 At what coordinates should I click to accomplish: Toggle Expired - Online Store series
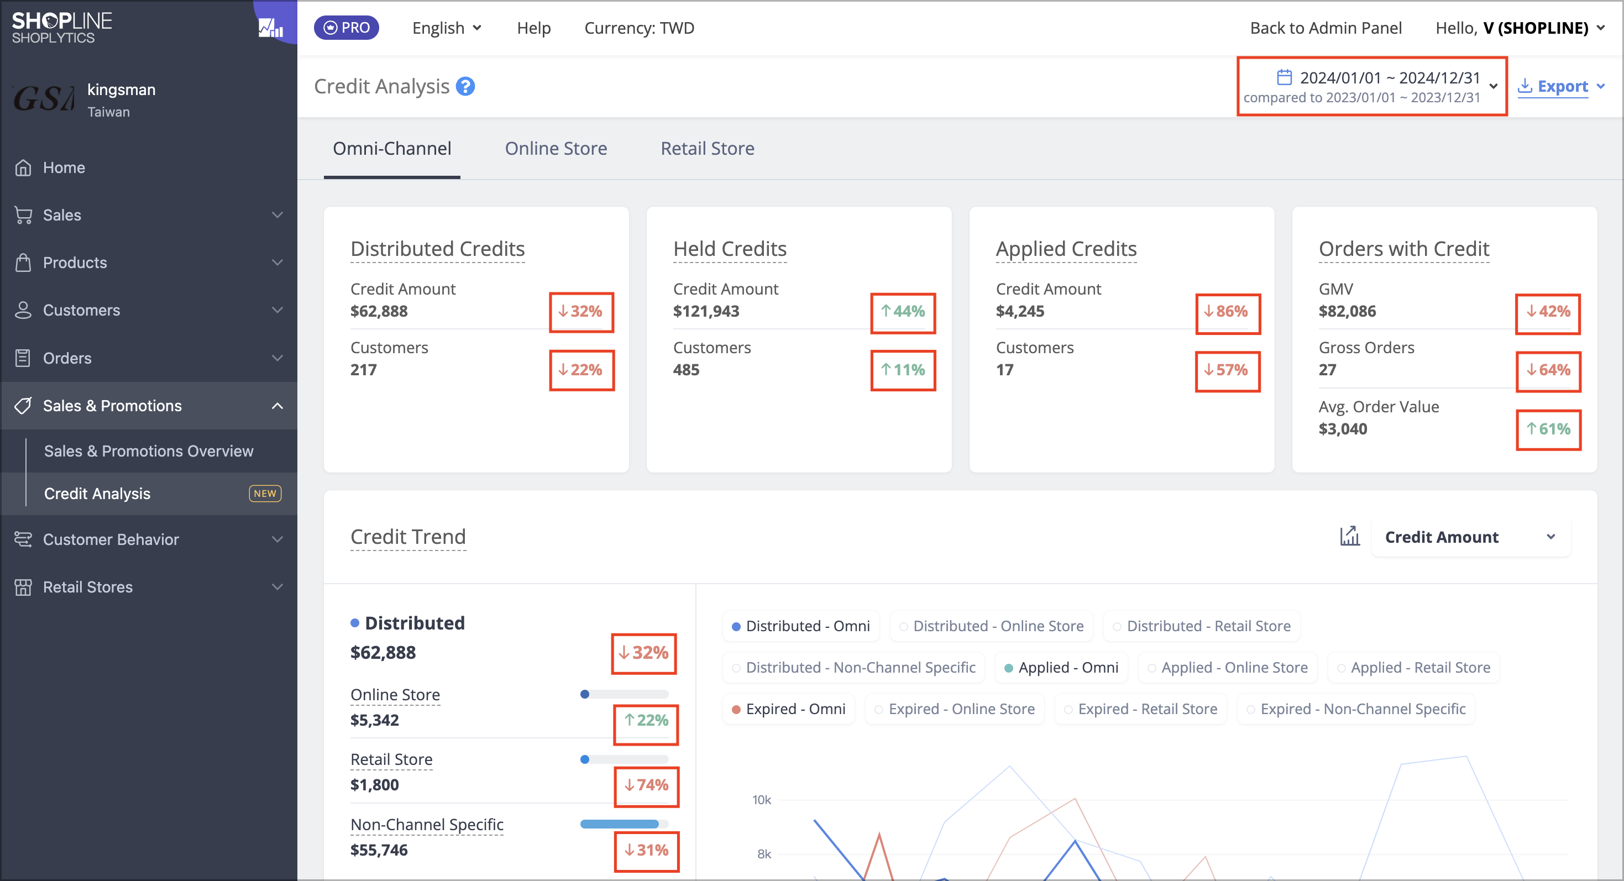955,709
